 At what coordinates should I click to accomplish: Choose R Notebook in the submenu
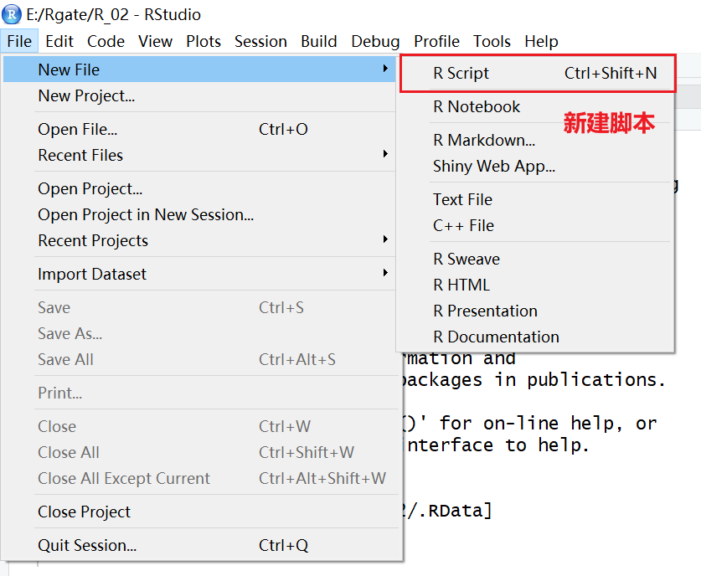click(x=477, y=106)
